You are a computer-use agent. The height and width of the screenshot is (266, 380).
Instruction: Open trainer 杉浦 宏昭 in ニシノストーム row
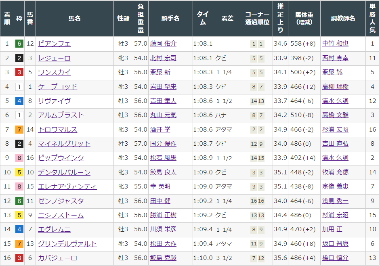[335, 215]
